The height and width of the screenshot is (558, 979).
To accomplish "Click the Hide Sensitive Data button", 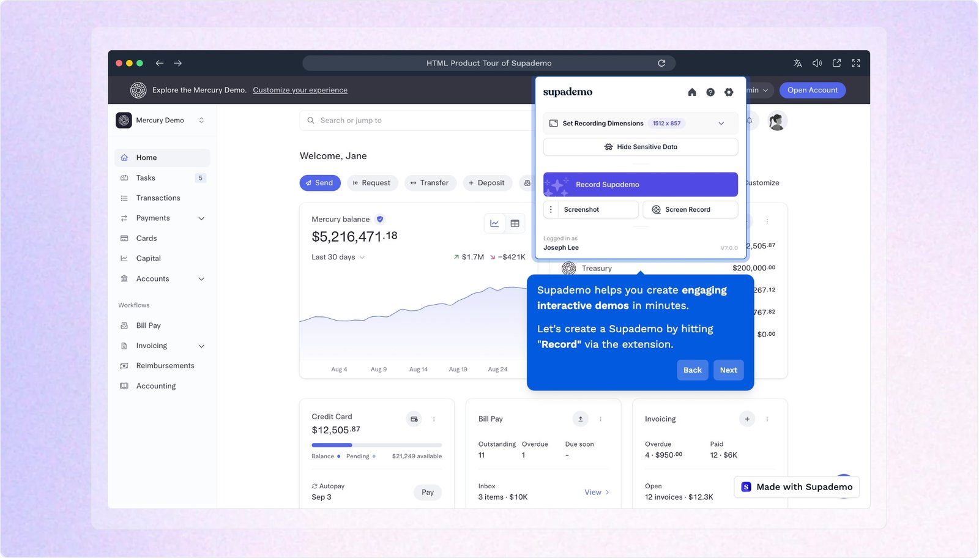I will [641, 147].
